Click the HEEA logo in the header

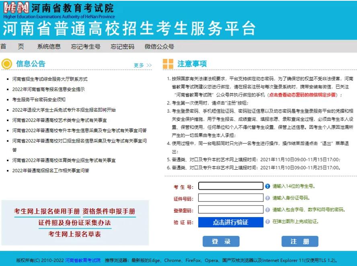pyautogui.click(x=16, y=8)
